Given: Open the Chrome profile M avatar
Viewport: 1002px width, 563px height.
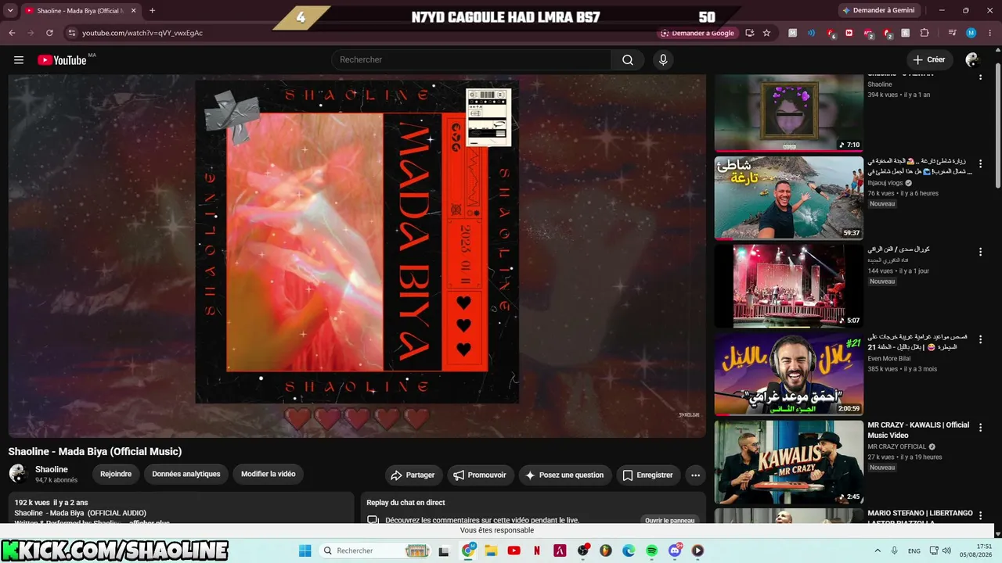Looking at the screenshot, I should (x=971, y=33).
